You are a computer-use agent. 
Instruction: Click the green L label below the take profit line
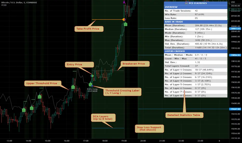coord(126,24)
